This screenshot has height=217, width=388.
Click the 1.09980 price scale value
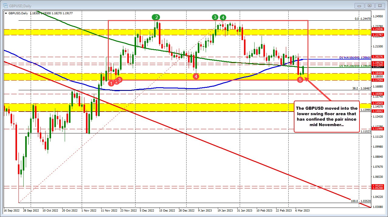click(x=378, y=146)
